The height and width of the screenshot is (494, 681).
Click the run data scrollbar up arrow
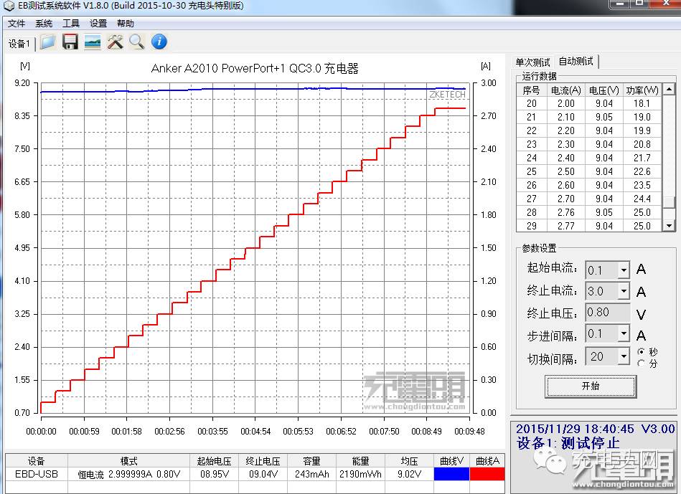(x=669, y=90)
